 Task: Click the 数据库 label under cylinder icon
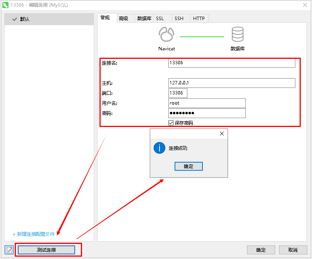[x=238, y=48]
